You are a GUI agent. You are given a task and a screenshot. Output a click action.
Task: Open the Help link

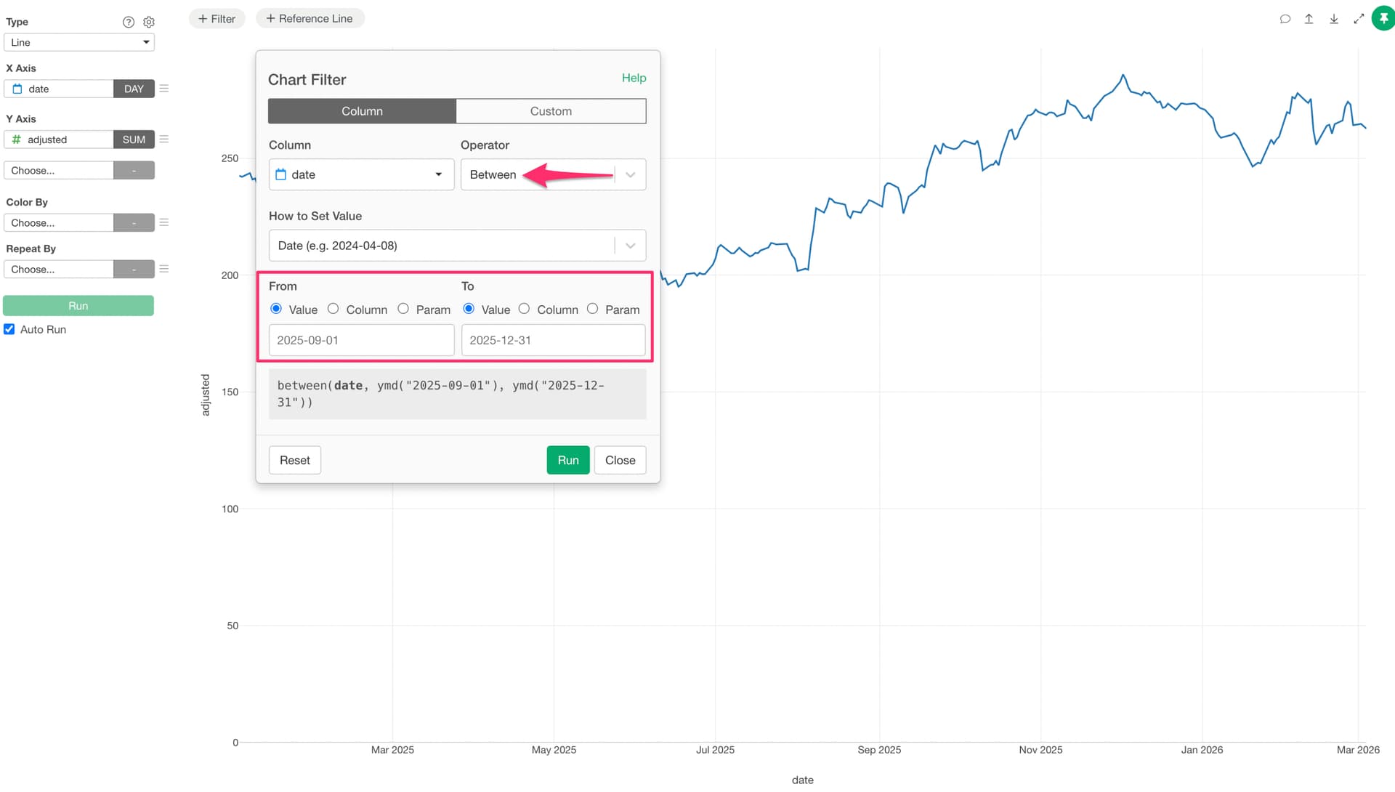634,78
